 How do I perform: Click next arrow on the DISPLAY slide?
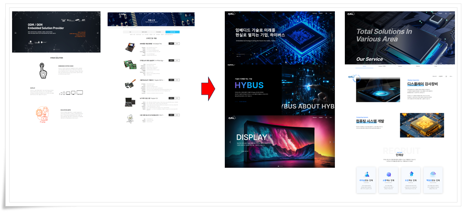pyautogui.click(x=330, y=142)
